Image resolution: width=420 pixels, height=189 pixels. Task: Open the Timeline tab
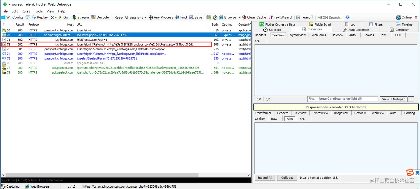404,24
